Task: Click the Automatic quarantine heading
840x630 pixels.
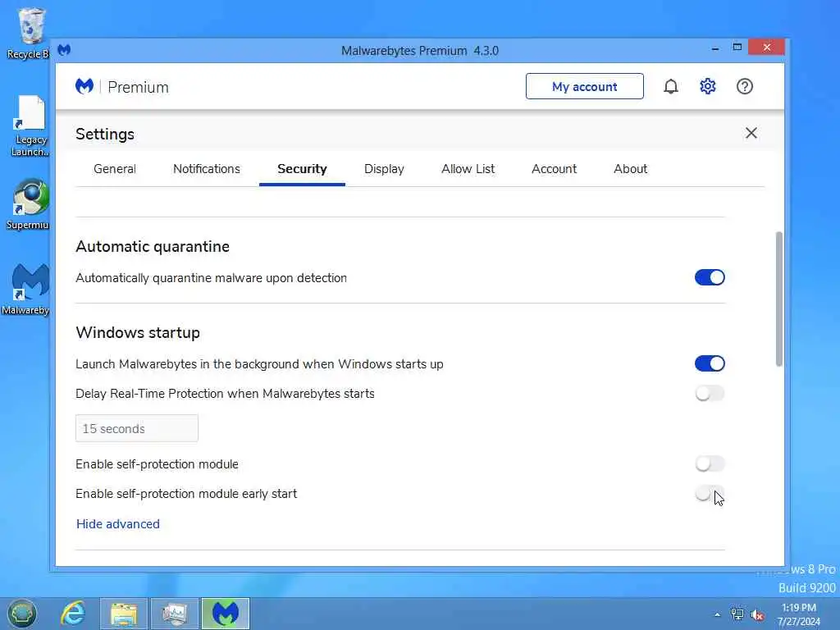Action: point(153,246)
